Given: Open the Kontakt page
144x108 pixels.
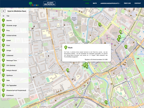Looking at the screenshot, I should 138,3.
